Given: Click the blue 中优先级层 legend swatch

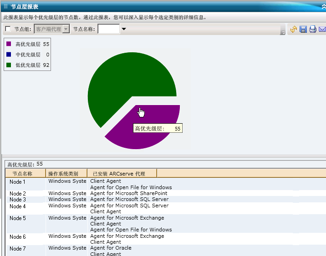Looking at the screenshot, I should [9, 55].
